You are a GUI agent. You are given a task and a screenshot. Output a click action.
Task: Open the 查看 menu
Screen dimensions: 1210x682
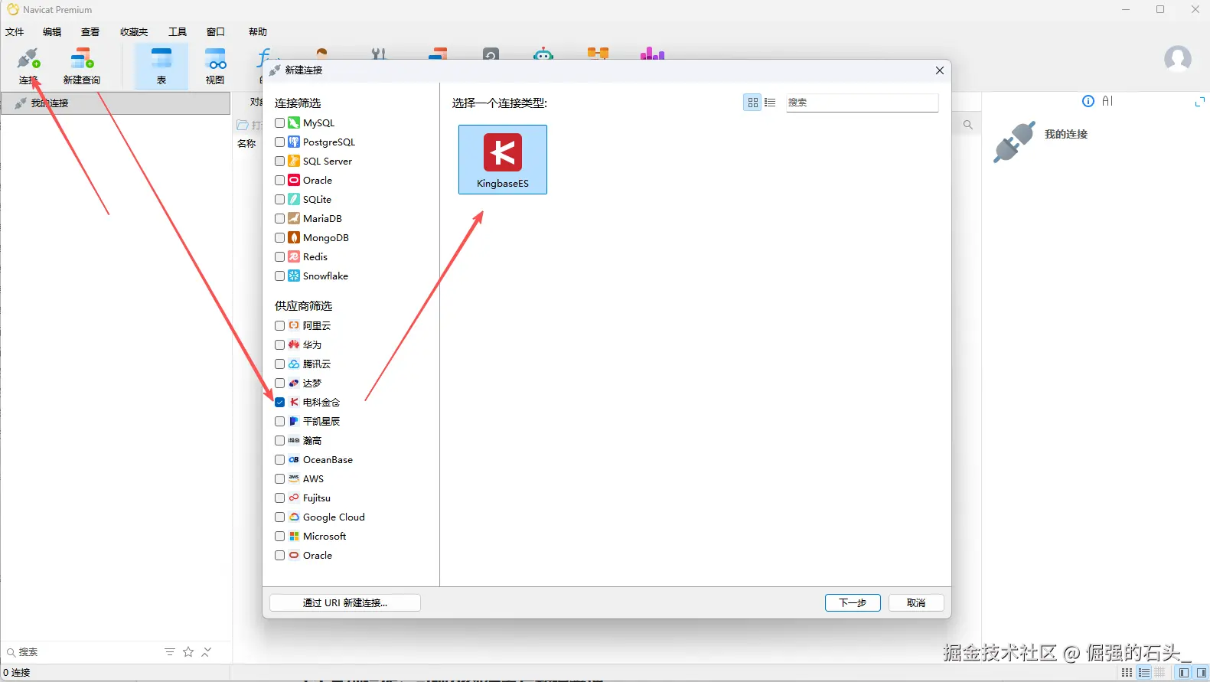90,32
